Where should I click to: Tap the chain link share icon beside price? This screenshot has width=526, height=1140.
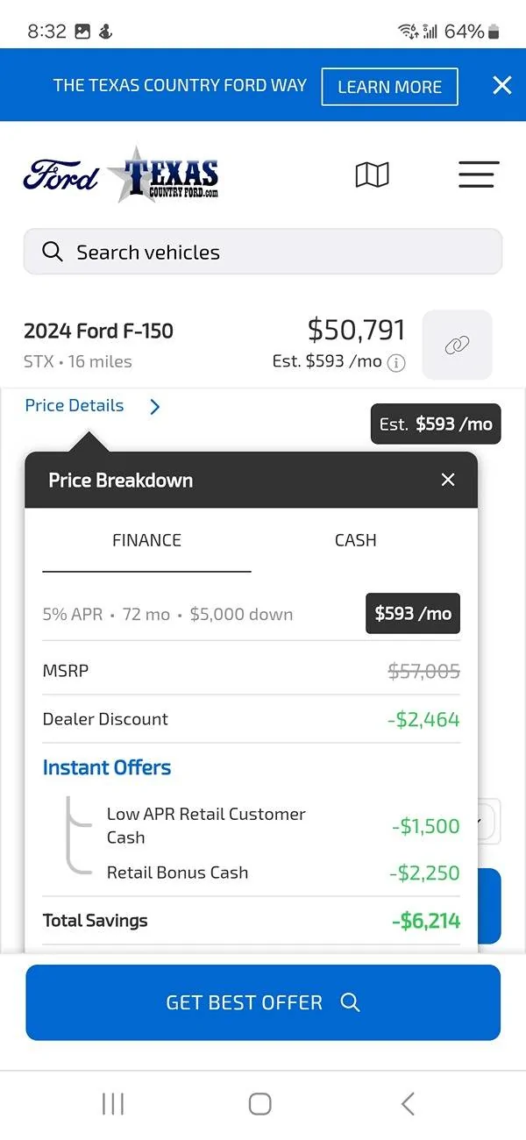click(x=457, y=345)
